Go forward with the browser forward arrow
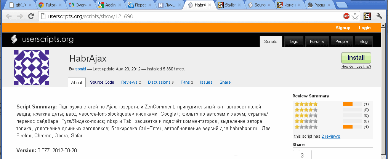Screen dimensions: 388x159 coord(20,16)
